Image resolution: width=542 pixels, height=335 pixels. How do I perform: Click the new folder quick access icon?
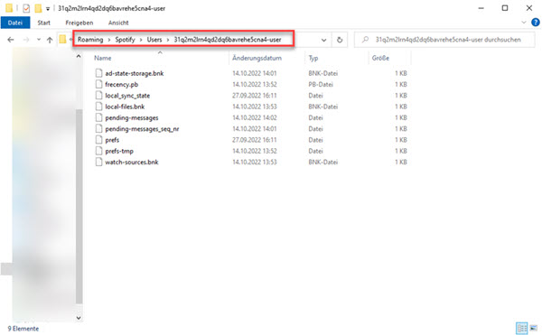click(38, 8)
